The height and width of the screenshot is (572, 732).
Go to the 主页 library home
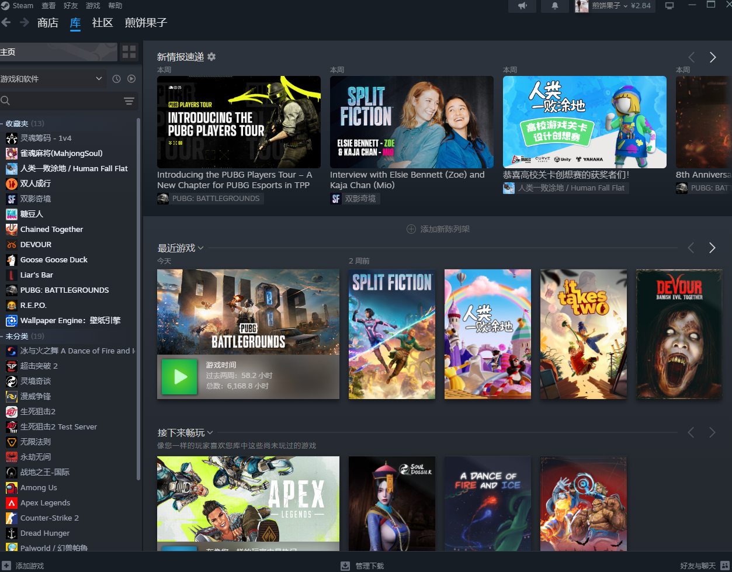pyautogui.click(x=58, y=52)
